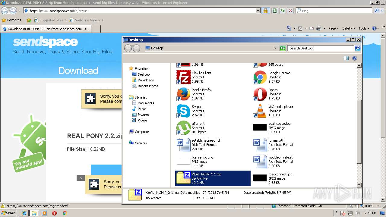This screenshot has height=217, width=386.
Task: Expand the Explorer address path dropdown
Action: 275,48
